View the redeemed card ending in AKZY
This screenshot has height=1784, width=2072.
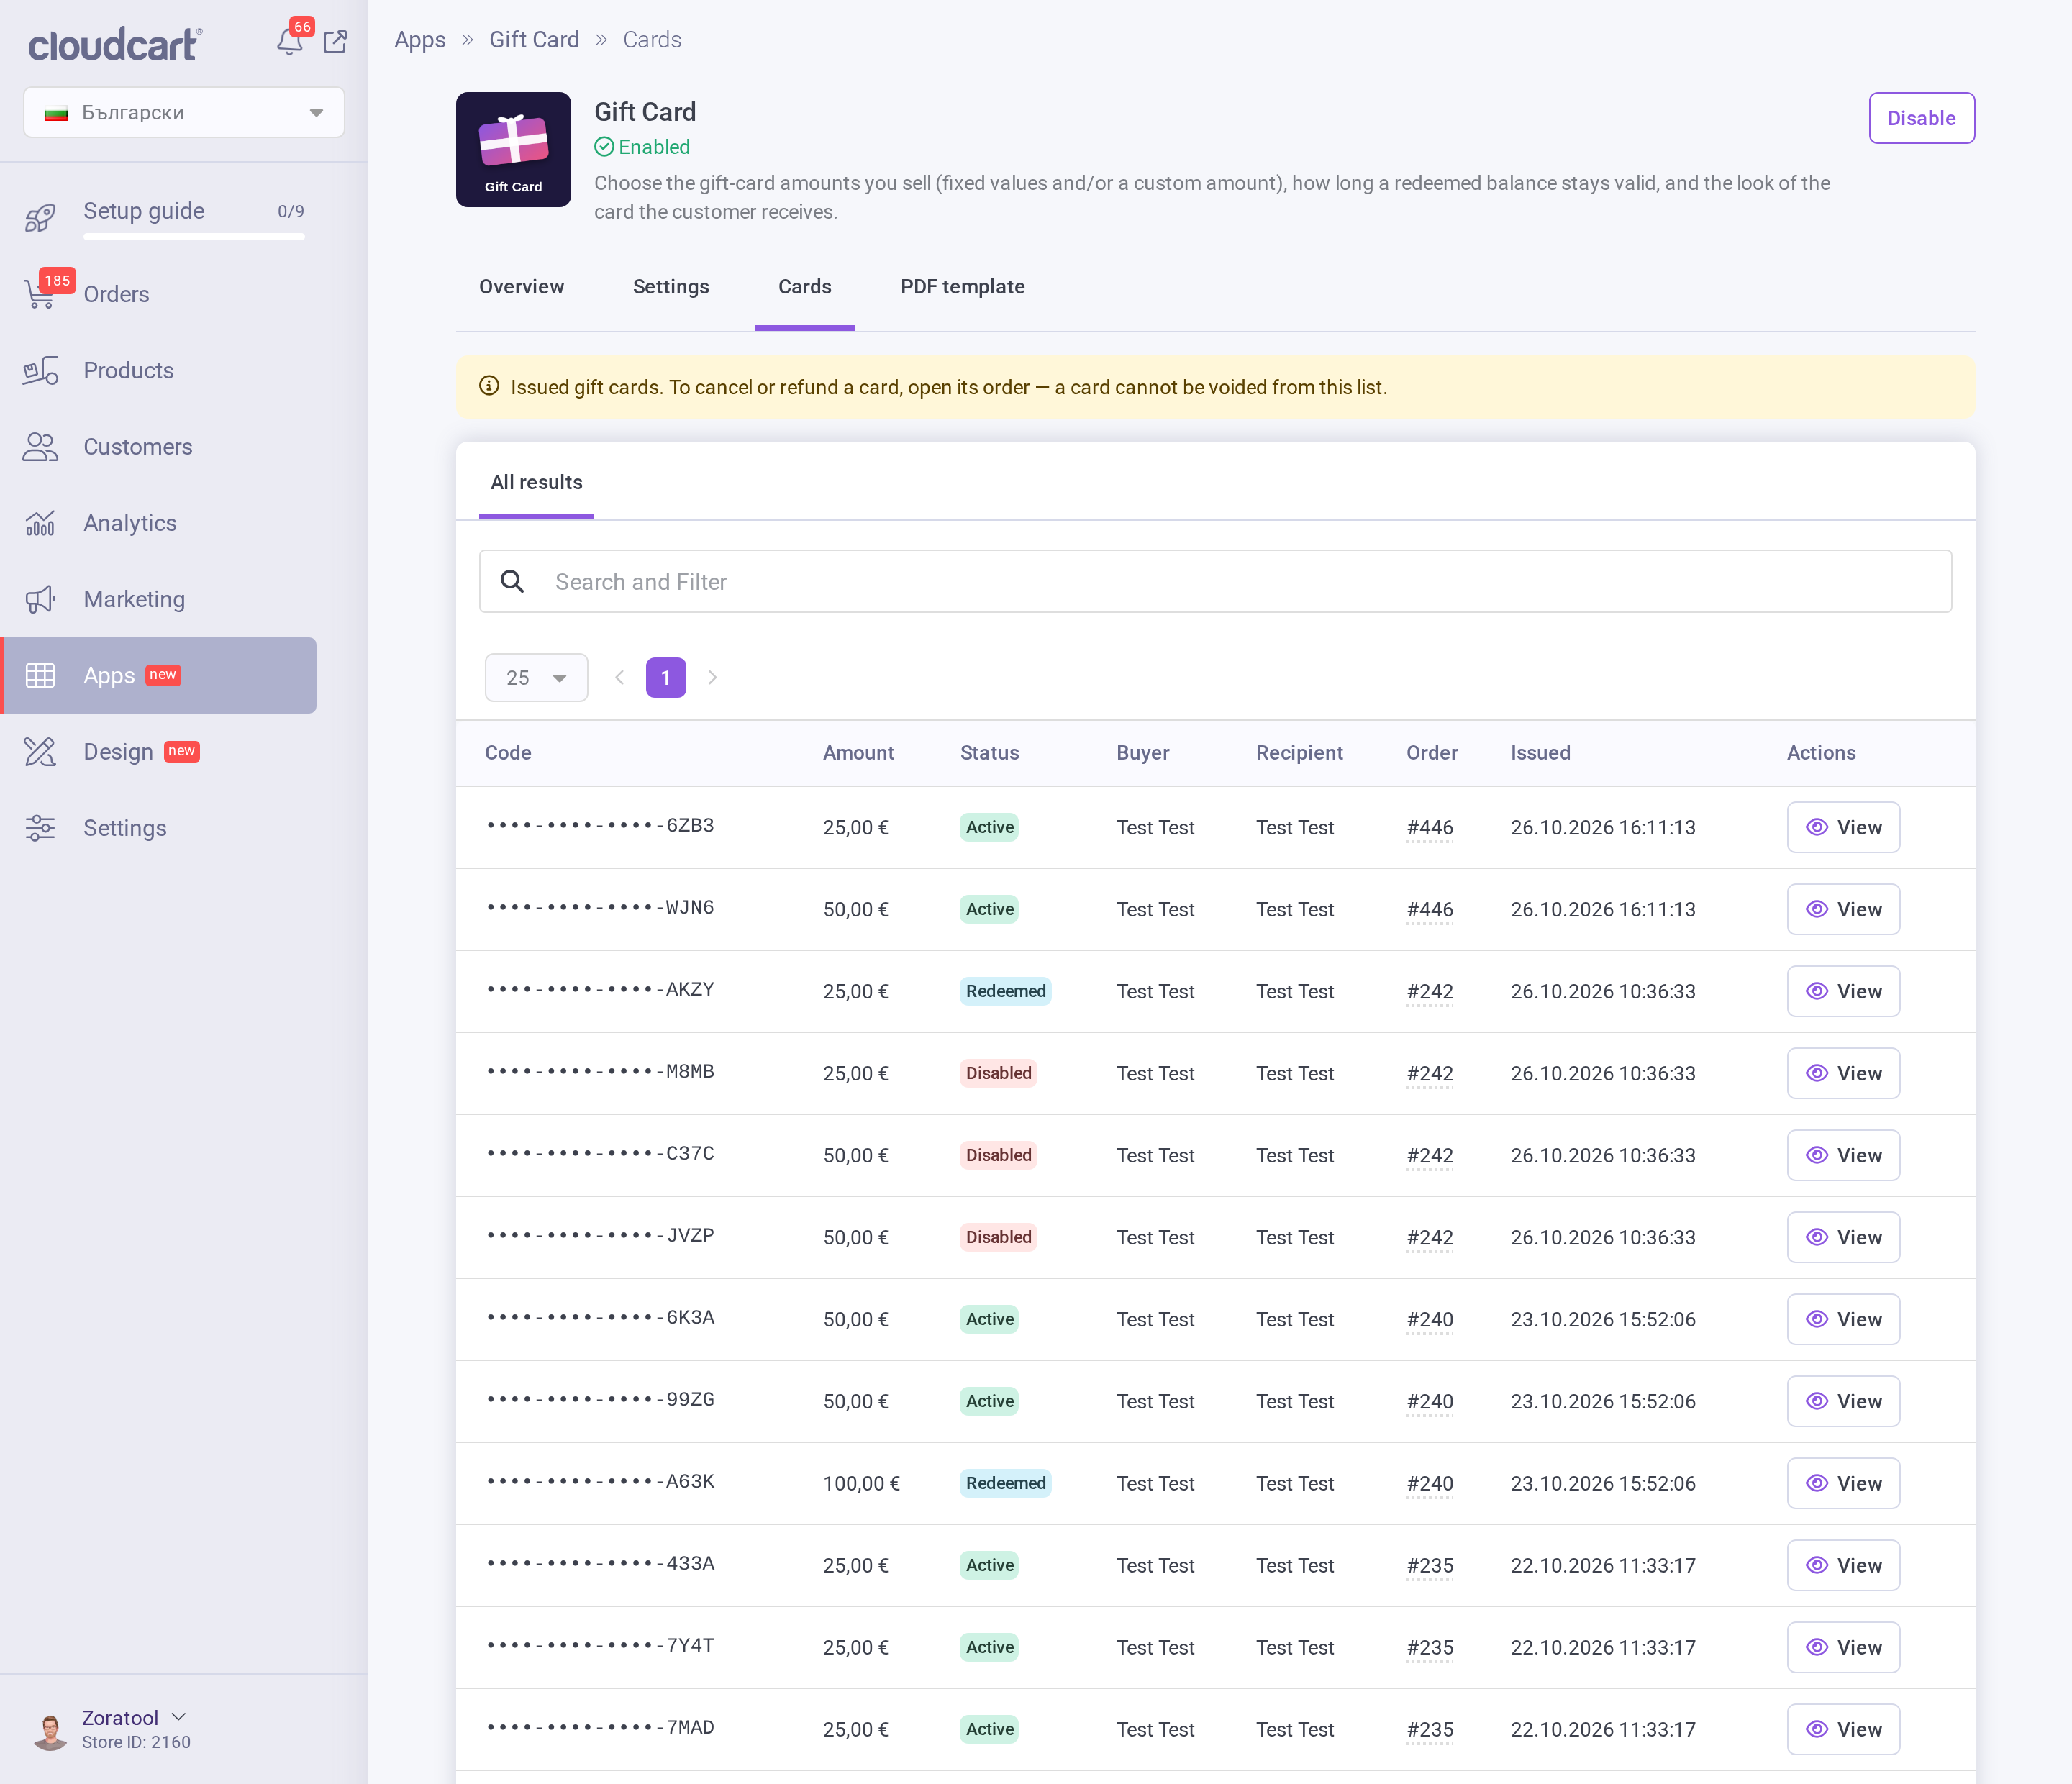(1843, 991)
